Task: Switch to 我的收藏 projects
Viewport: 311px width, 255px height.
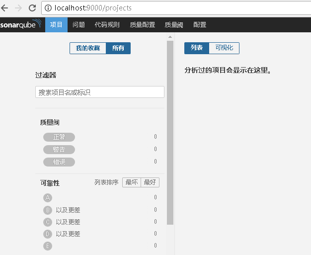Action: pos(88,48)
